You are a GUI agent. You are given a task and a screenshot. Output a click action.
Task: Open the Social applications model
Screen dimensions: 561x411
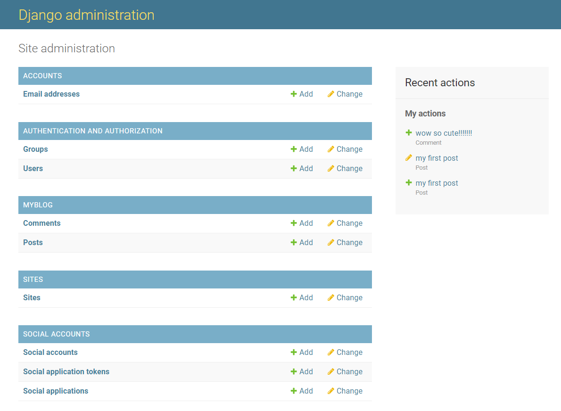pos(56,391)
